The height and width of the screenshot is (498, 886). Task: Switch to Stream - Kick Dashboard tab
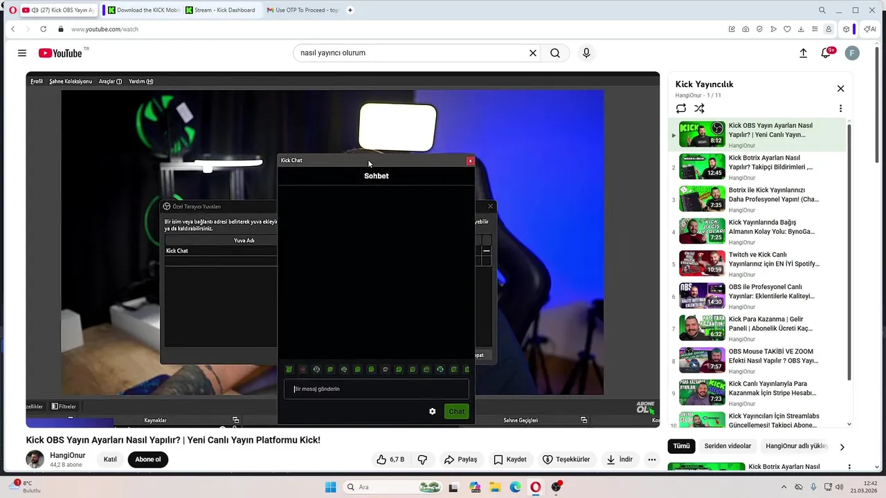pos(220,10)
